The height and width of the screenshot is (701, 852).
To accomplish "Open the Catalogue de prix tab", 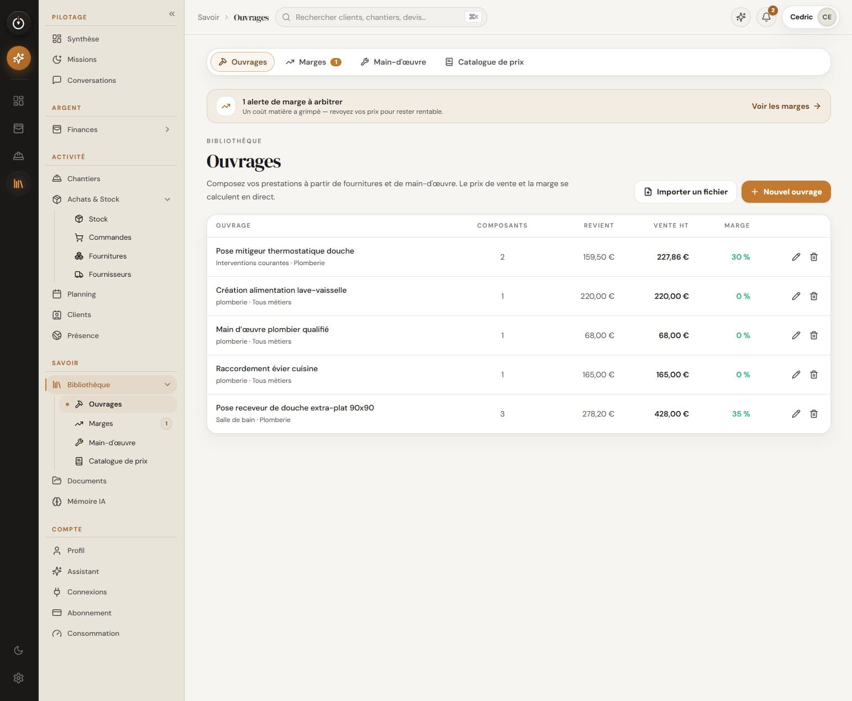I will coord(485,62).
